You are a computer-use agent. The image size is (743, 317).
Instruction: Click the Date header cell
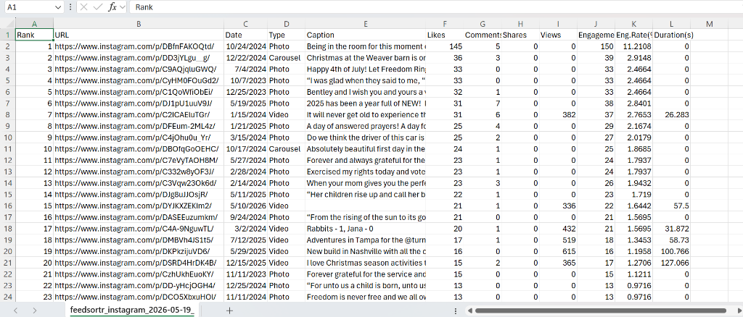coord(245,35)
